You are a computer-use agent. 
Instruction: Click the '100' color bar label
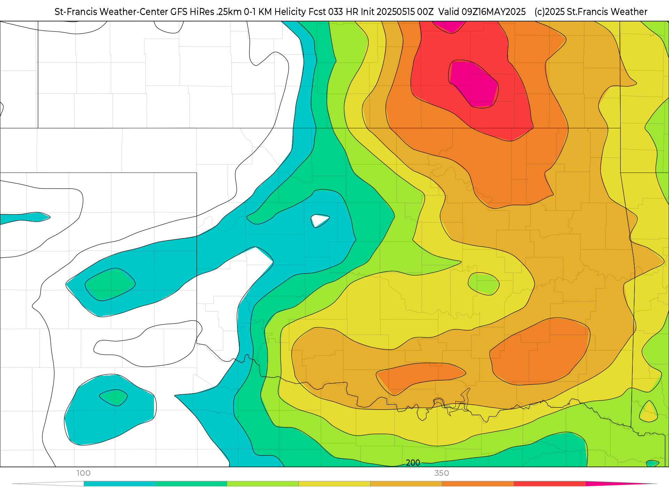[84, 473]
